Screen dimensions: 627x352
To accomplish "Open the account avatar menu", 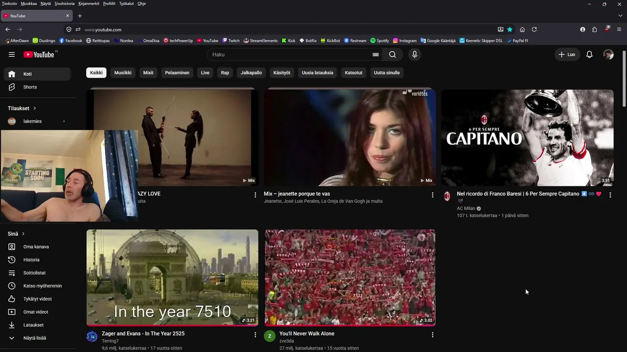I will 608,54.
